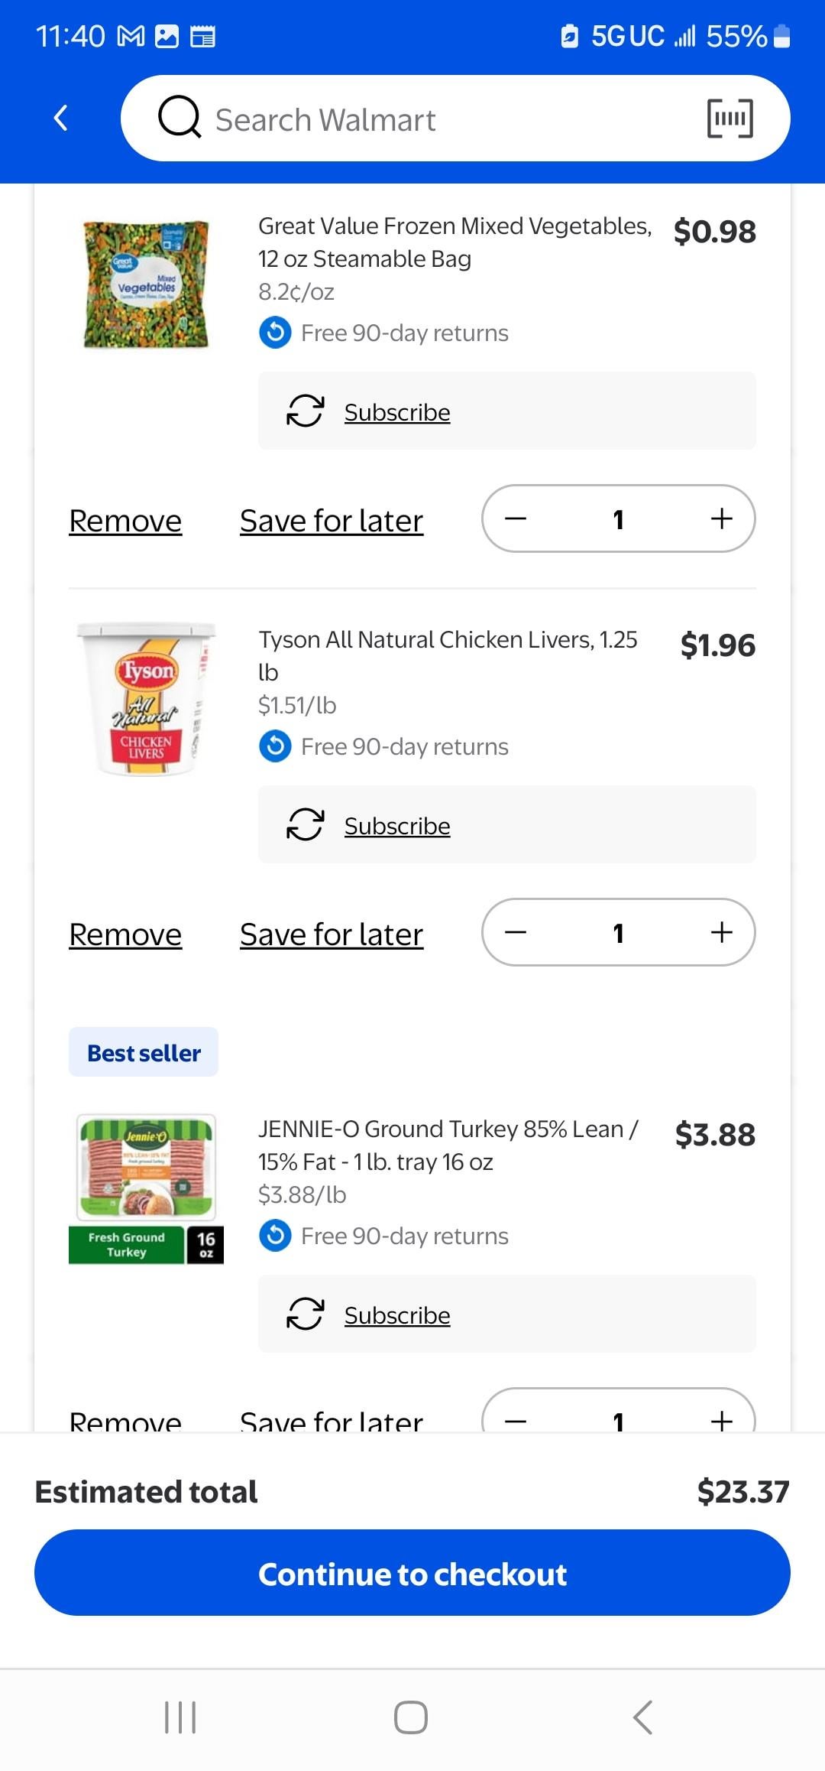Remove Tyson Chicken Livers from cart

coord(125,934)
